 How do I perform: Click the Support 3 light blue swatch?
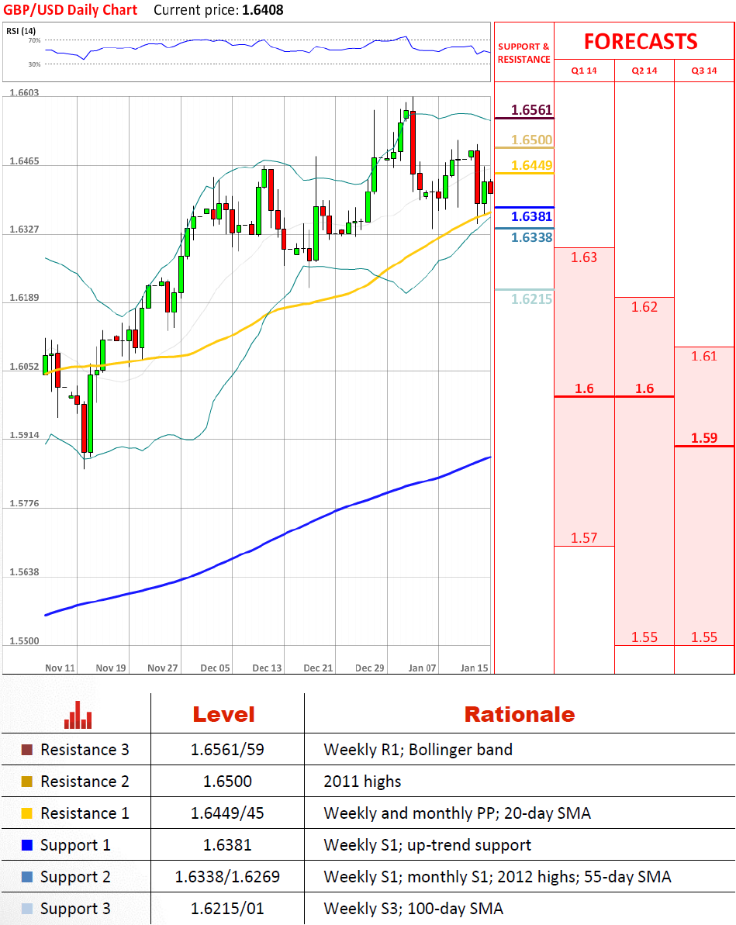point(27,909)
